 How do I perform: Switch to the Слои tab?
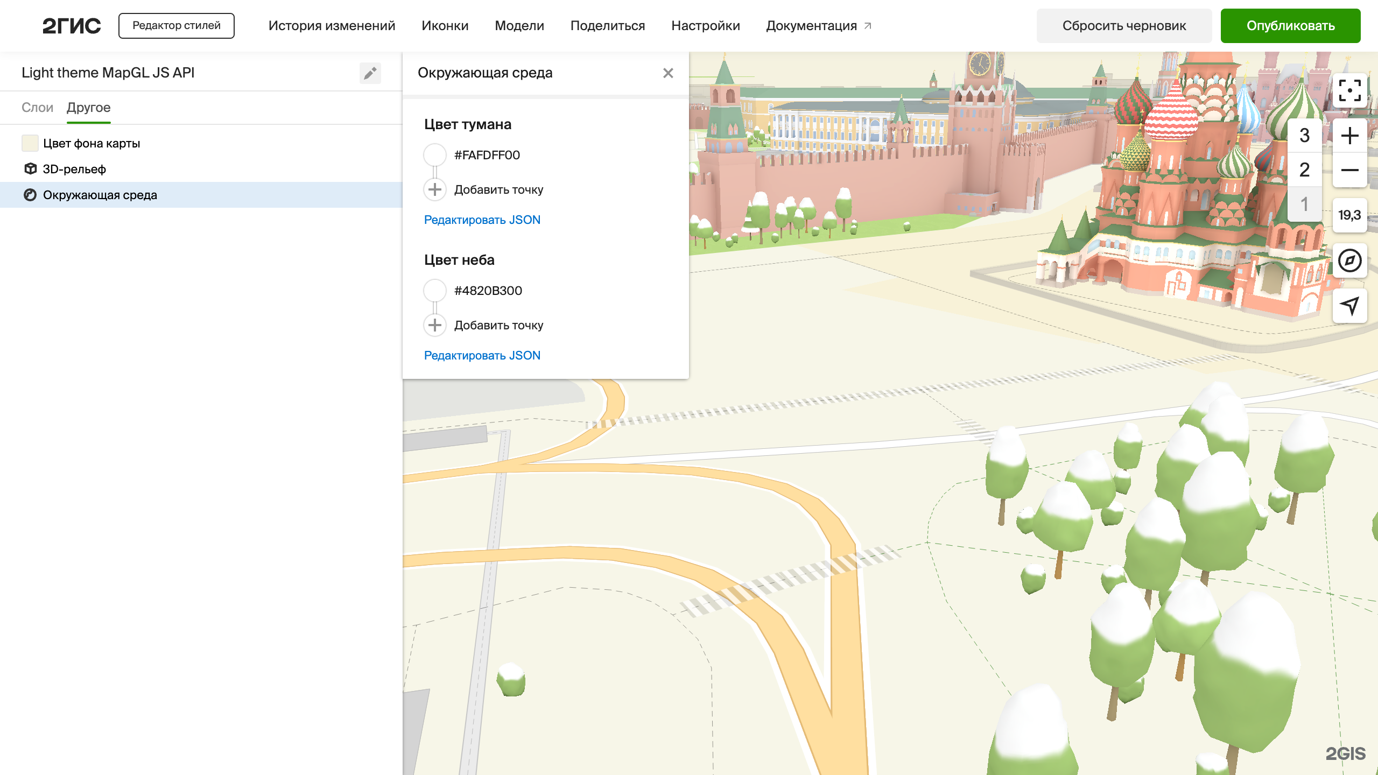click(37, 107)
